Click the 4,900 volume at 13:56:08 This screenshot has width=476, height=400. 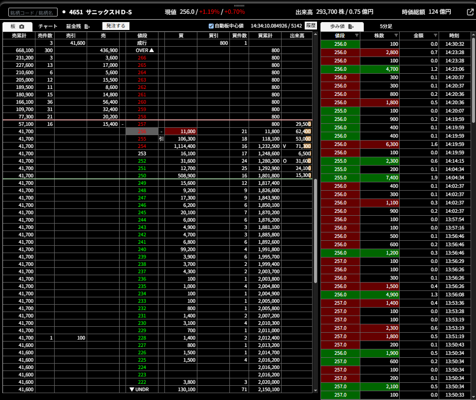[380, 294]
